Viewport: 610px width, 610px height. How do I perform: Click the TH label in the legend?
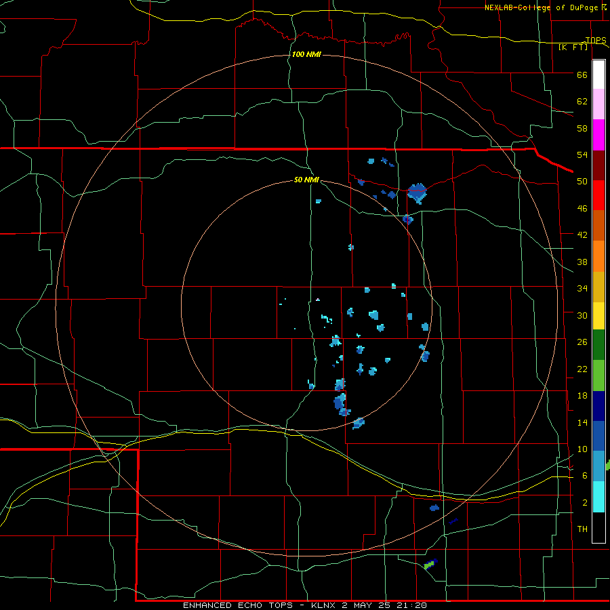[582, 529]
